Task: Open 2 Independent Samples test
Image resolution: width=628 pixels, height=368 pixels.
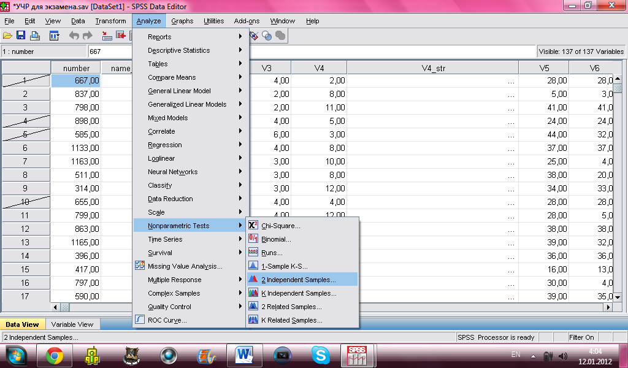Action: (x=302, y=280)
